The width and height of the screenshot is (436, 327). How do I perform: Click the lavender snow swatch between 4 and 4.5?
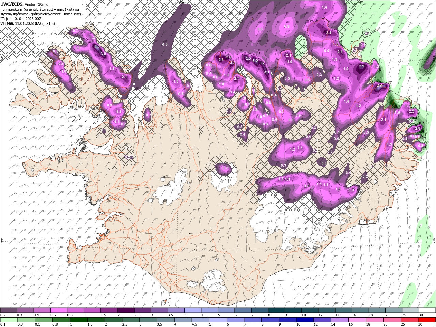193,310
